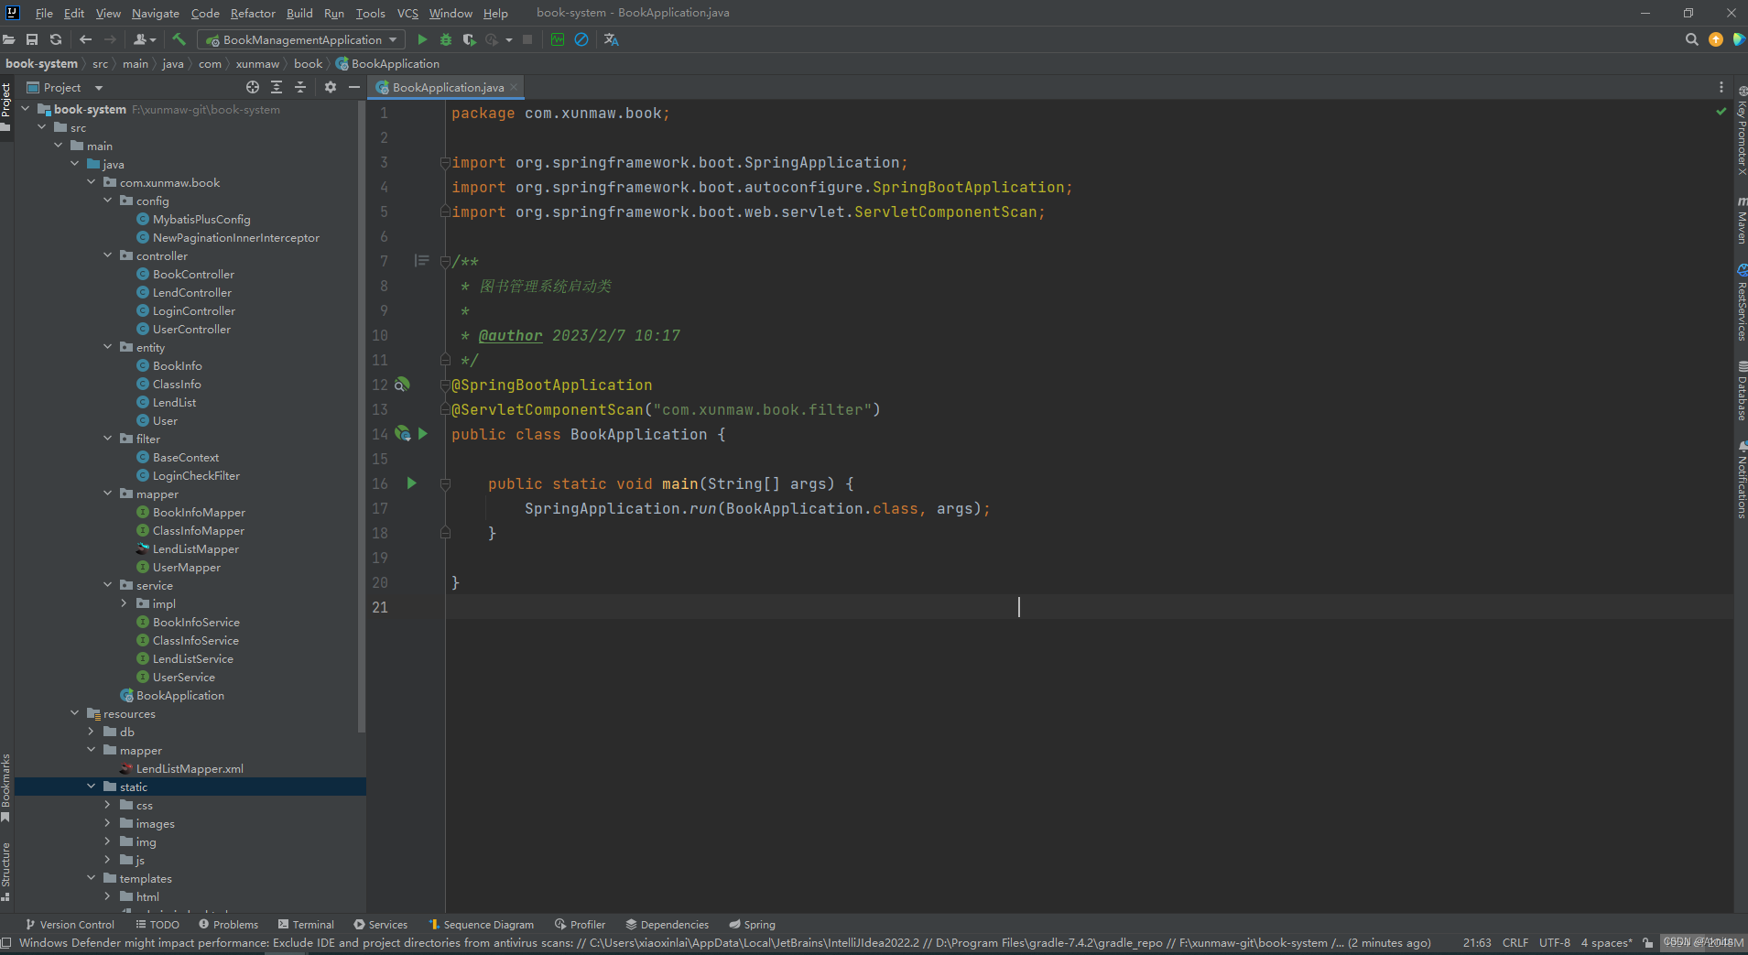Toggle the main method run gutter marker
Screen dimensions: 1748x955
click(x=411, y=483)
